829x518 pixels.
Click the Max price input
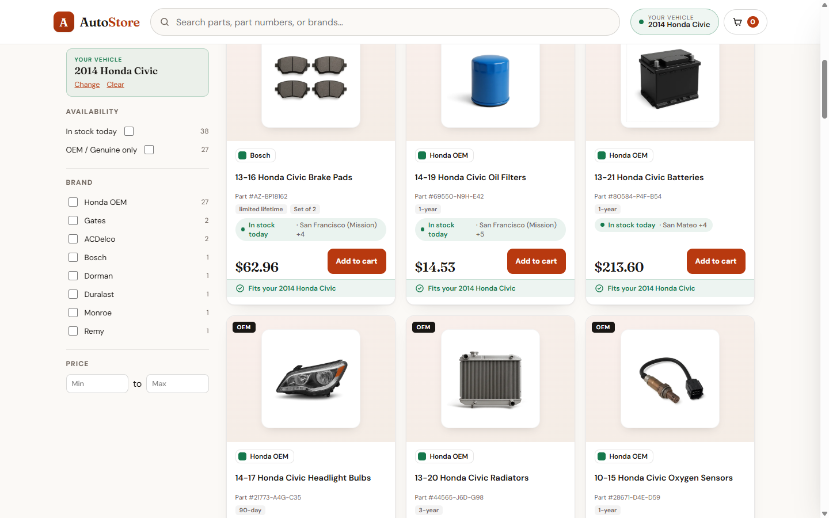pyautogui.click(x=177, y=384)
